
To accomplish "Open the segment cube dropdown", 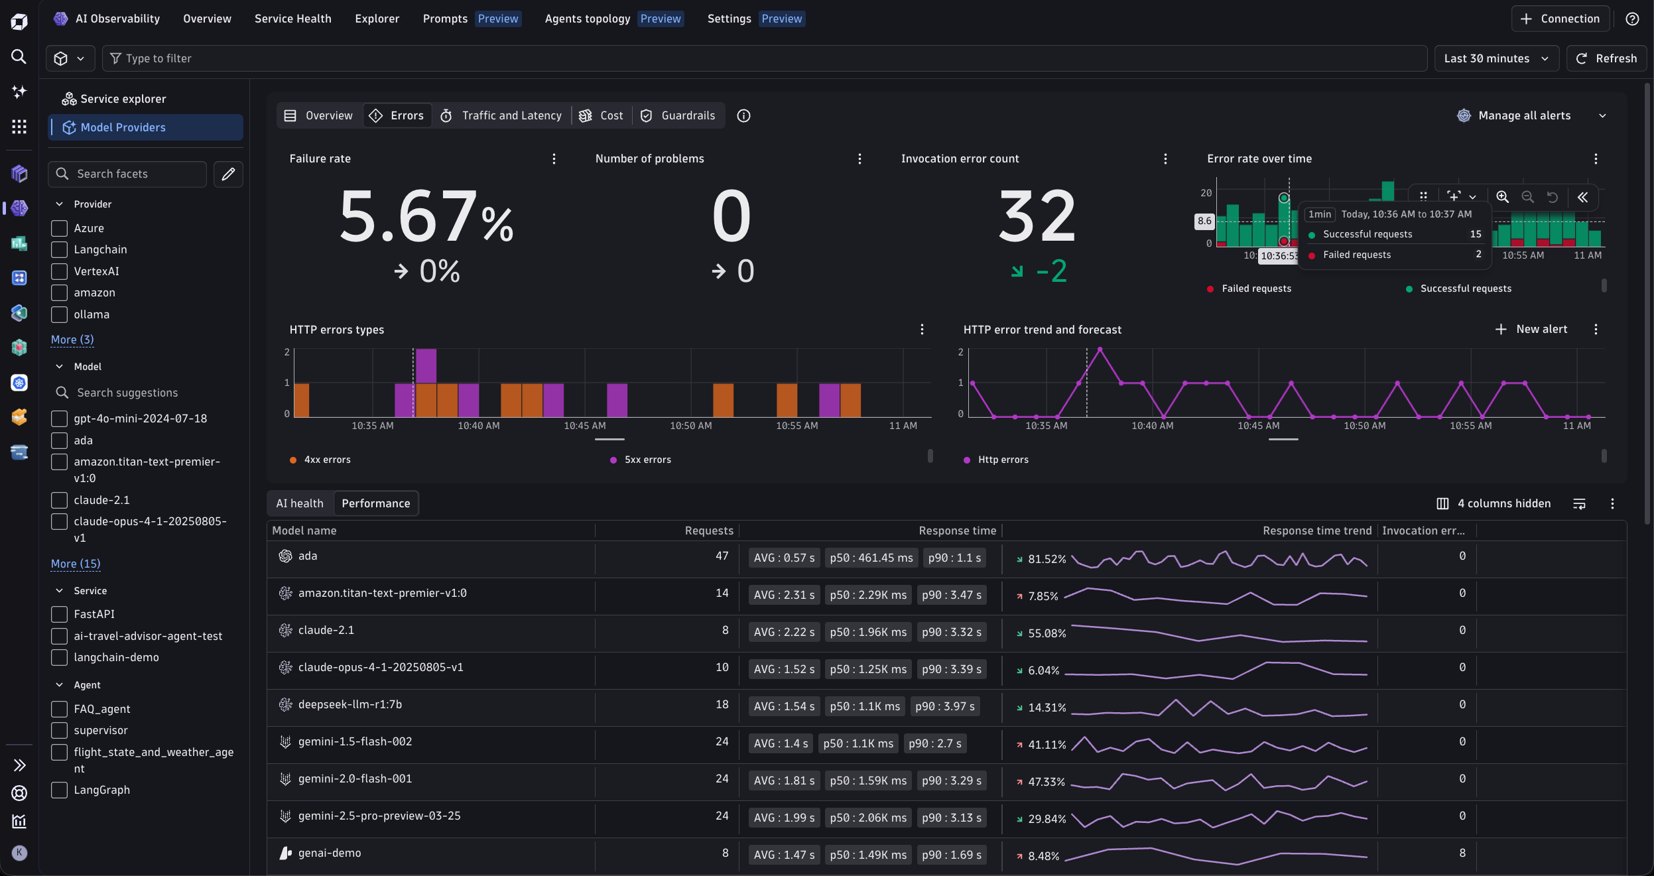I will click(70, 58).
